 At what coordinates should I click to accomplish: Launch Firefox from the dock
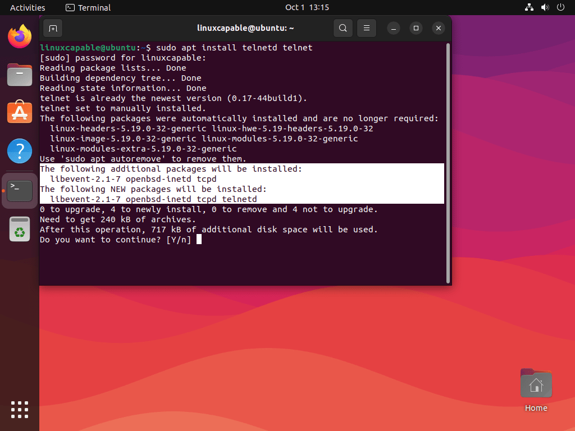19,35
